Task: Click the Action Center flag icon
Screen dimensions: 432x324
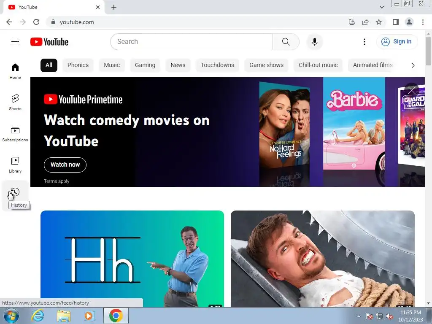Action: pos(369,316)
